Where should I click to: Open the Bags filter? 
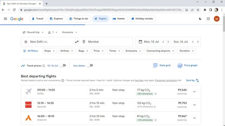(83, 51)
